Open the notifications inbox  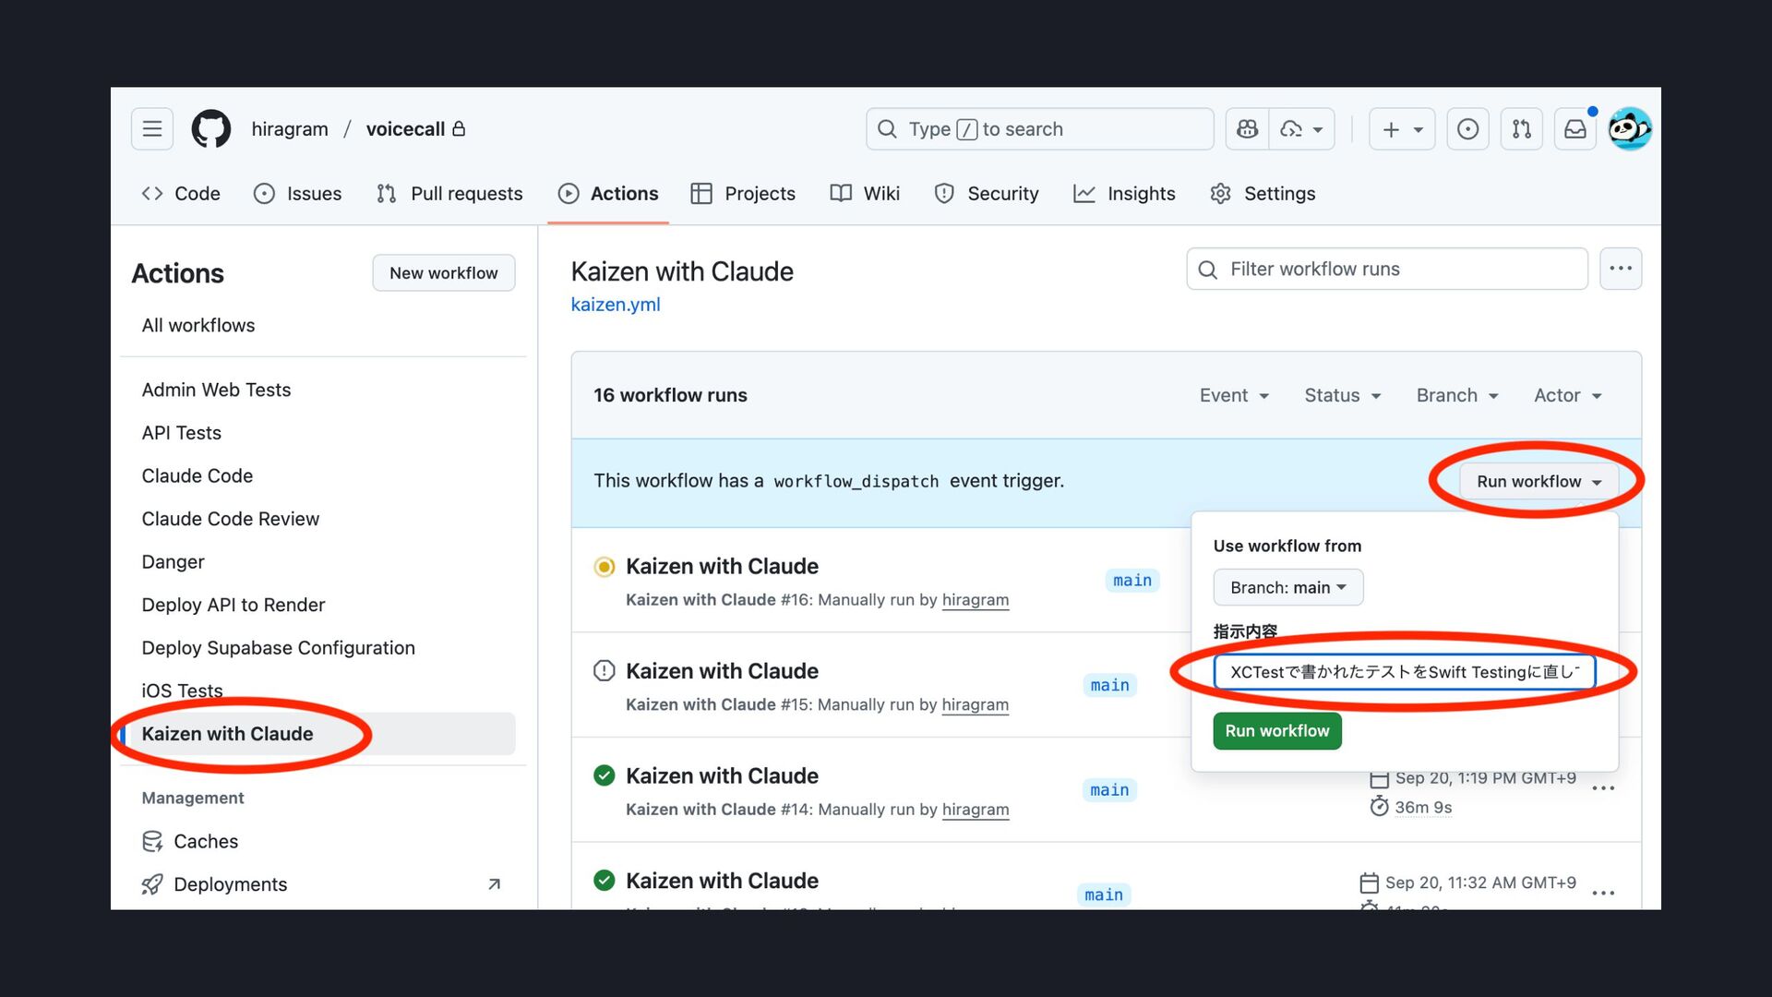click(1575, 129)
